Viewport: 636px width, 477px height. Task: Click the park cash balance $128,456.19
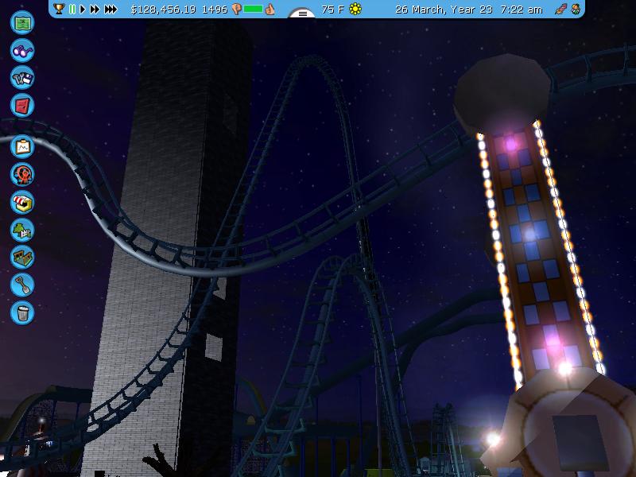163,10
